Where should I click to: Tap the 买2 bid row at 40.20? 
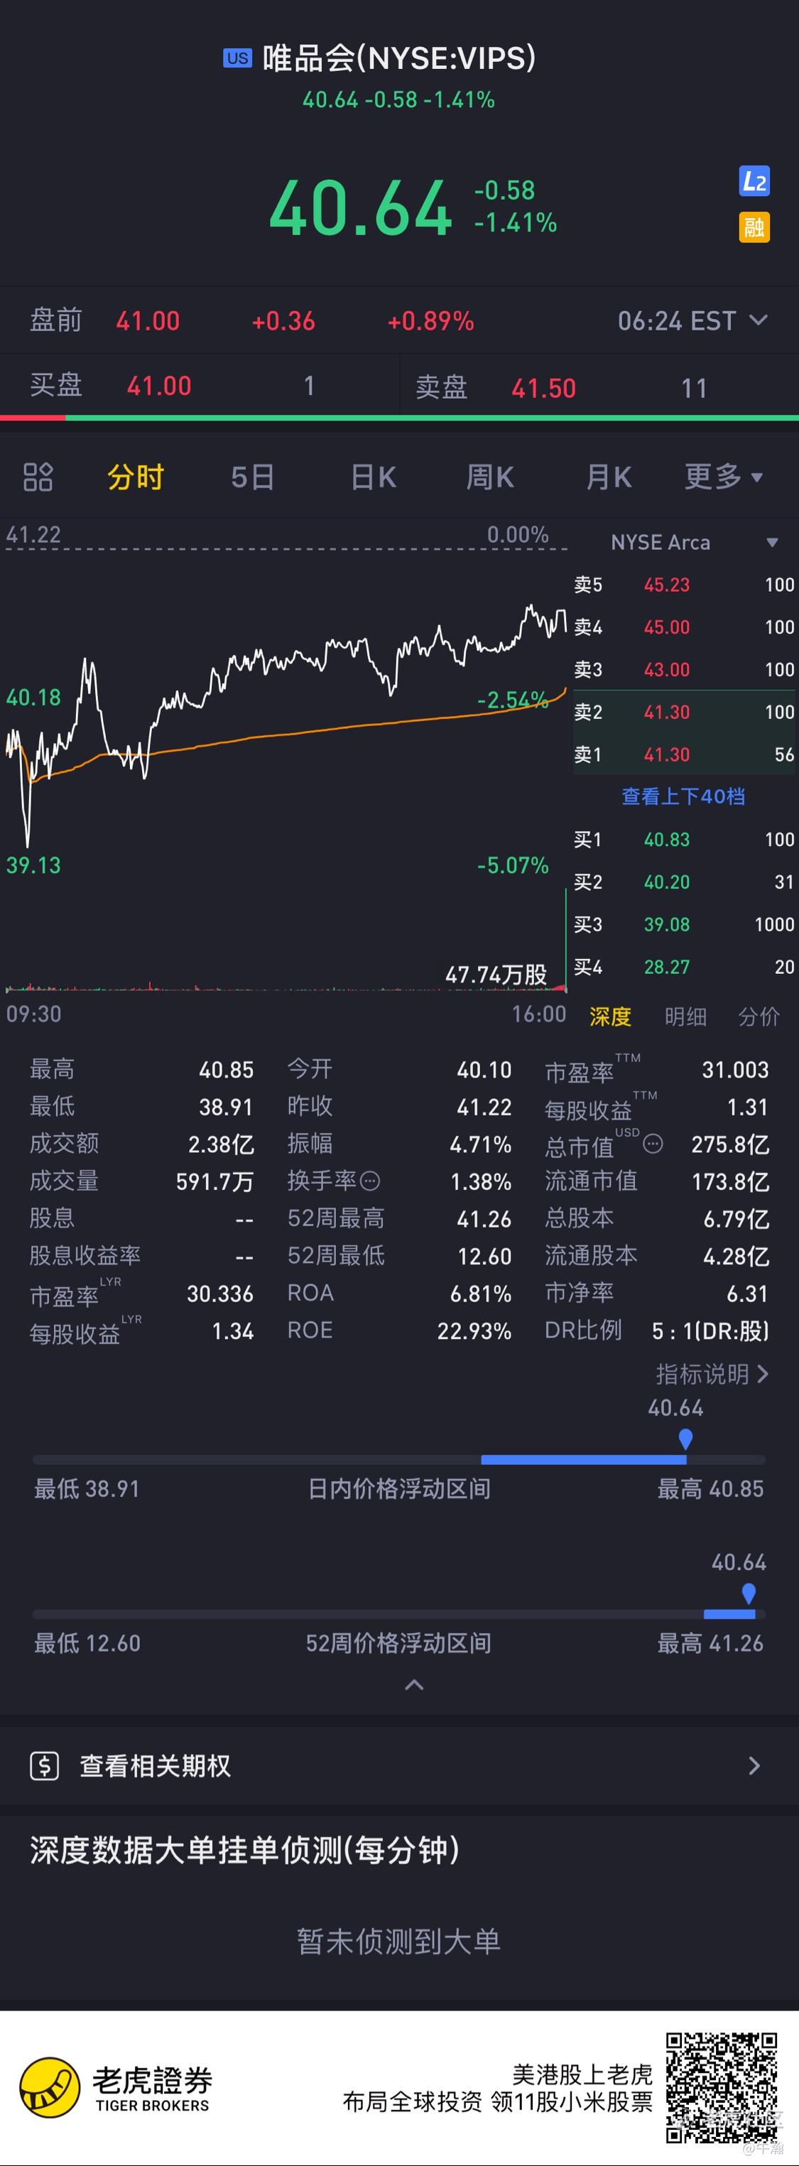tap(685, 882)
